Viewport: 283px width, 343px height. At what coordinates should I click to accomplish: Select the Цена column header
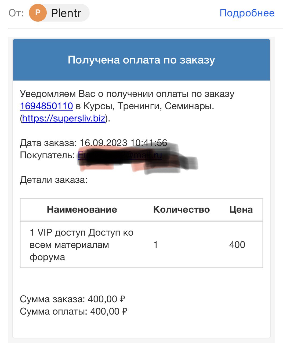coord(241,209)
